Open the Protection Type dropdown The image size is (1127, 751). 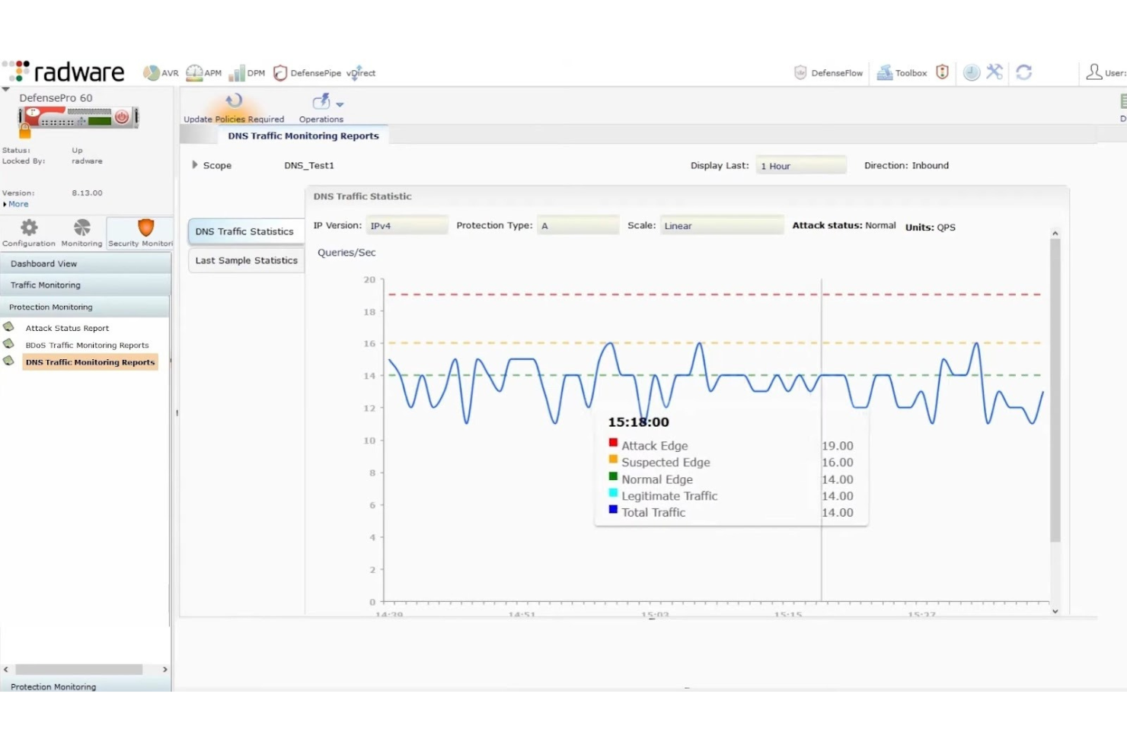click(578, 225)
